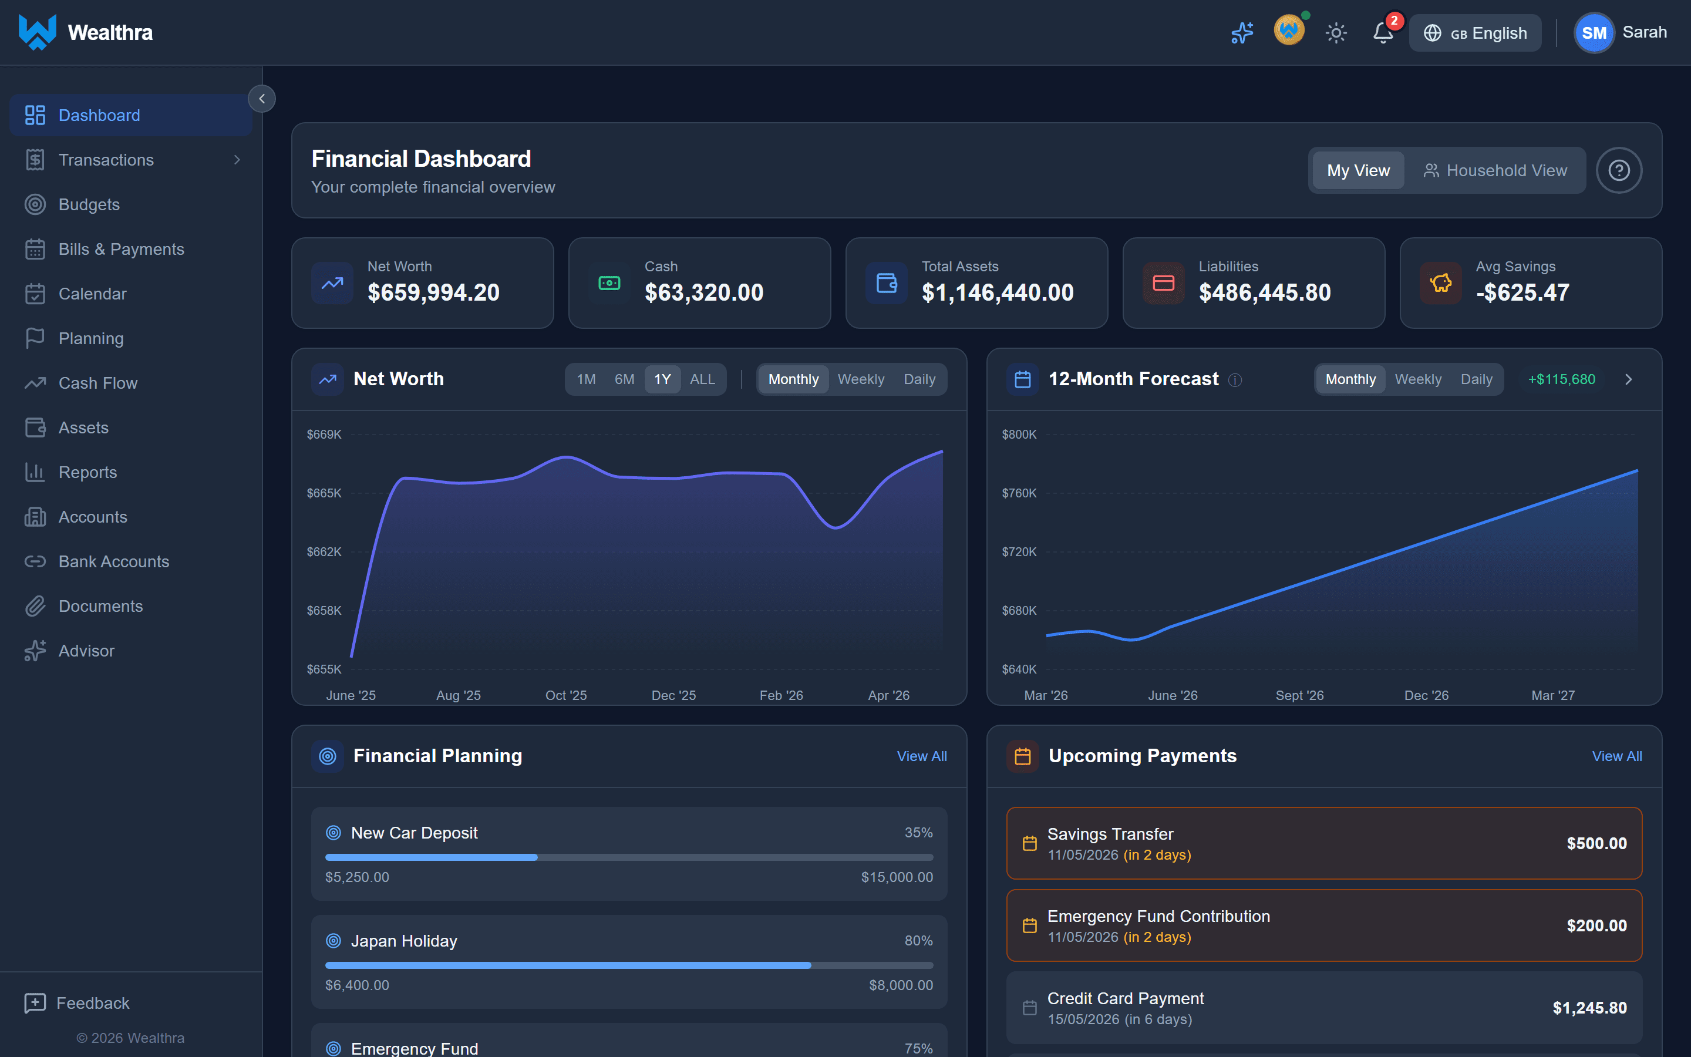Screen dimensions: 1691x1057
Task: Click the Bank Accounts link icon
Action: pos(35,561)
